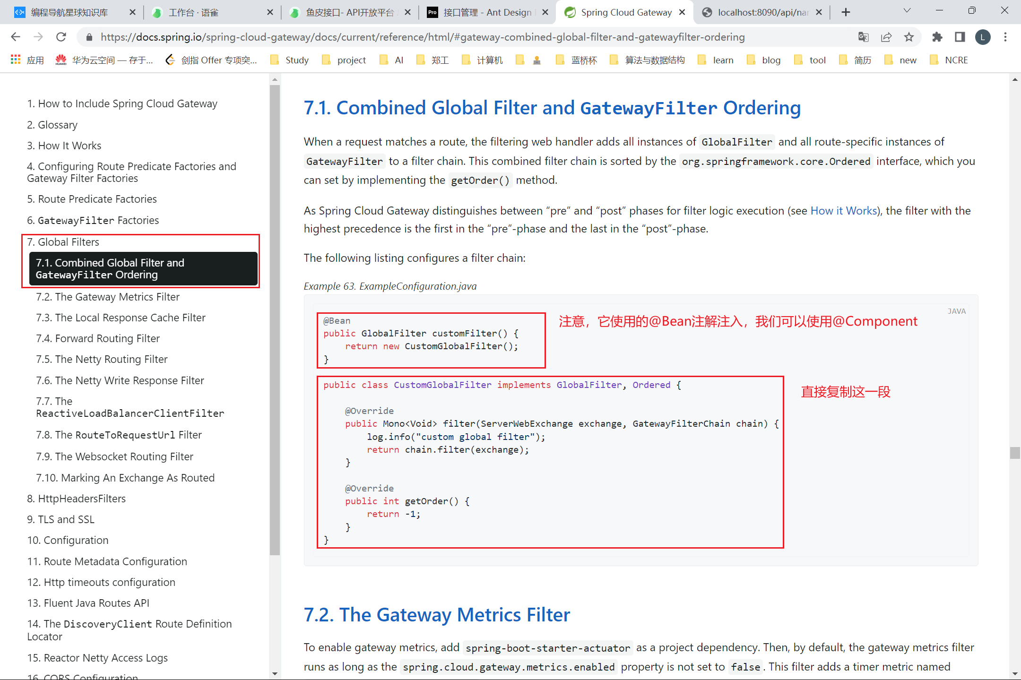Click the 7.1 Combined Global Filter heading
1021x680 pixels.
coord(552,108)
